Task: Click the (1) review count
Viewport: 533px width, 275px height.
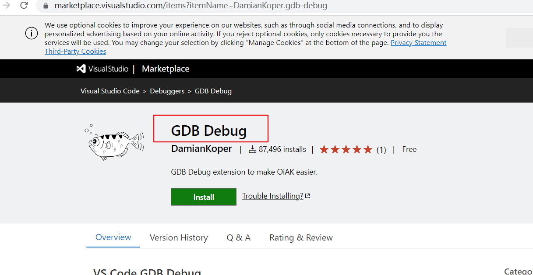Action: coord(381,150)
